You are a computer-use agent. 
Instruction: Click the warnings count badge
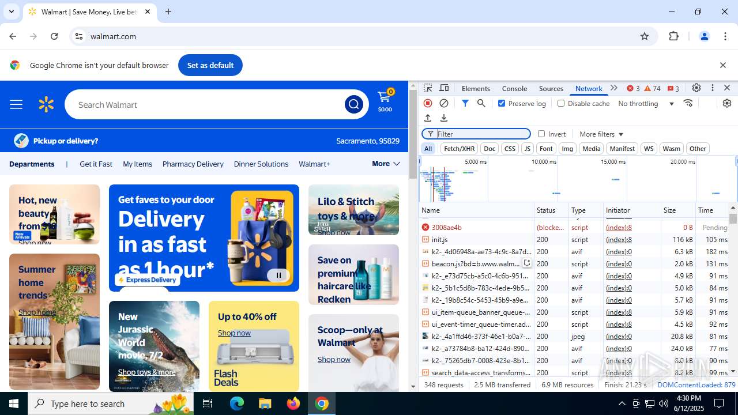tap(652, 88)
